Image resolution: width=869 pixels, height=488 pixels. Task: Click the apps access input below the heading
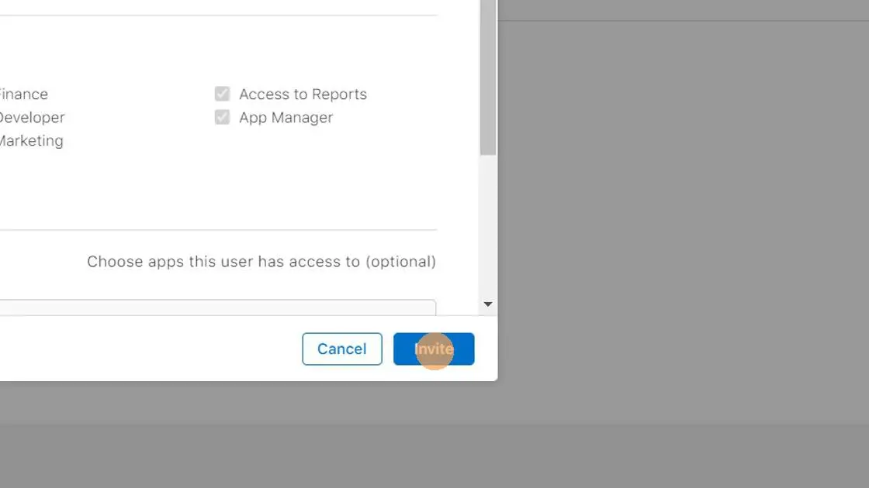(x=217, y=306)
